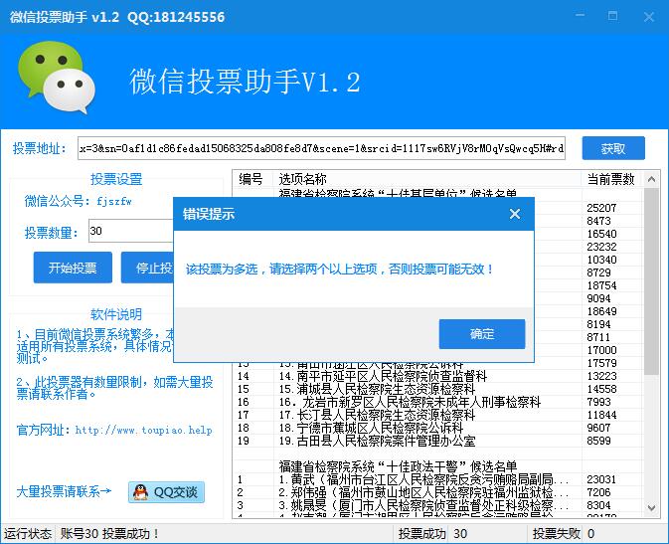This screenshot has height=544, width=669.
Task: Click the vertical scrollbar of the options list
Action: pyautogui.click(x=651, y=298)
